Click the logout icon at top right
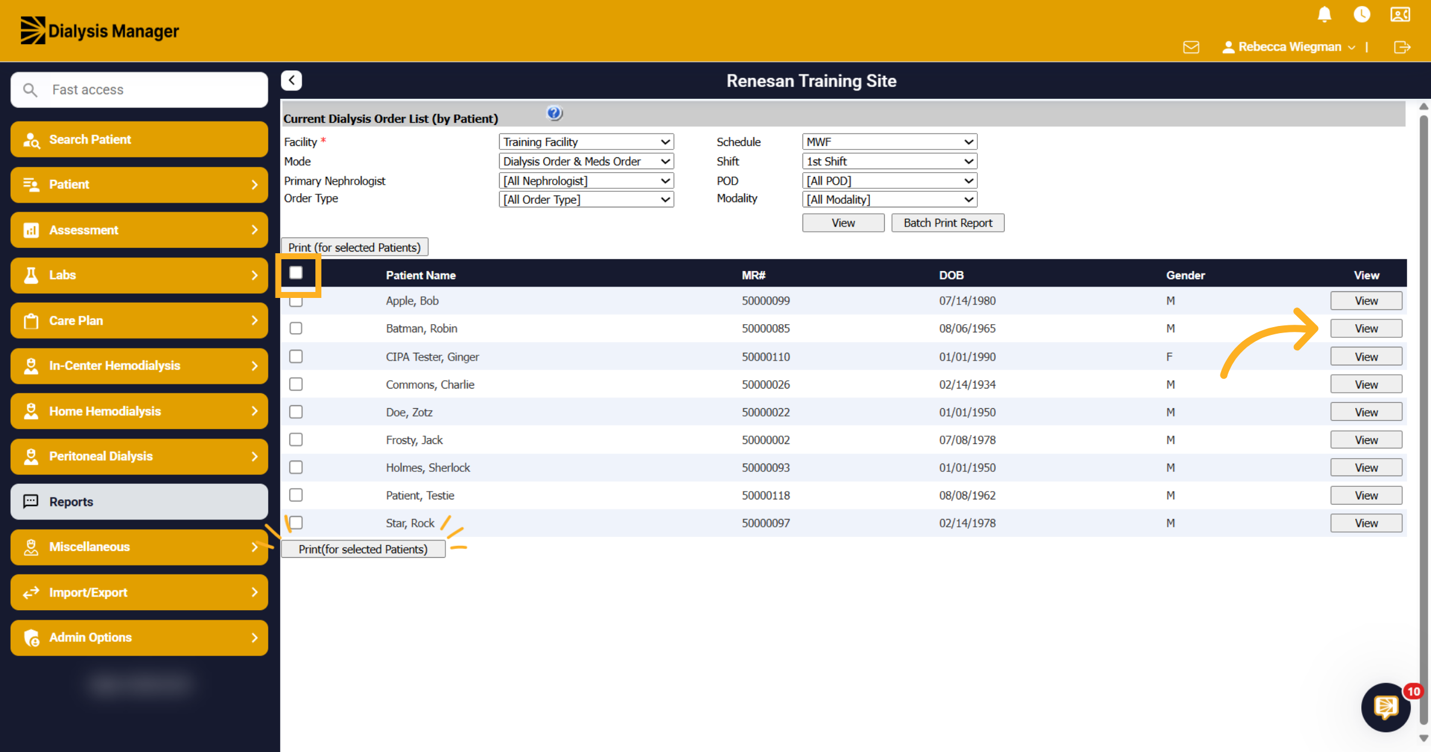The image size is (1431, 752). click(x=1402, y=47)
